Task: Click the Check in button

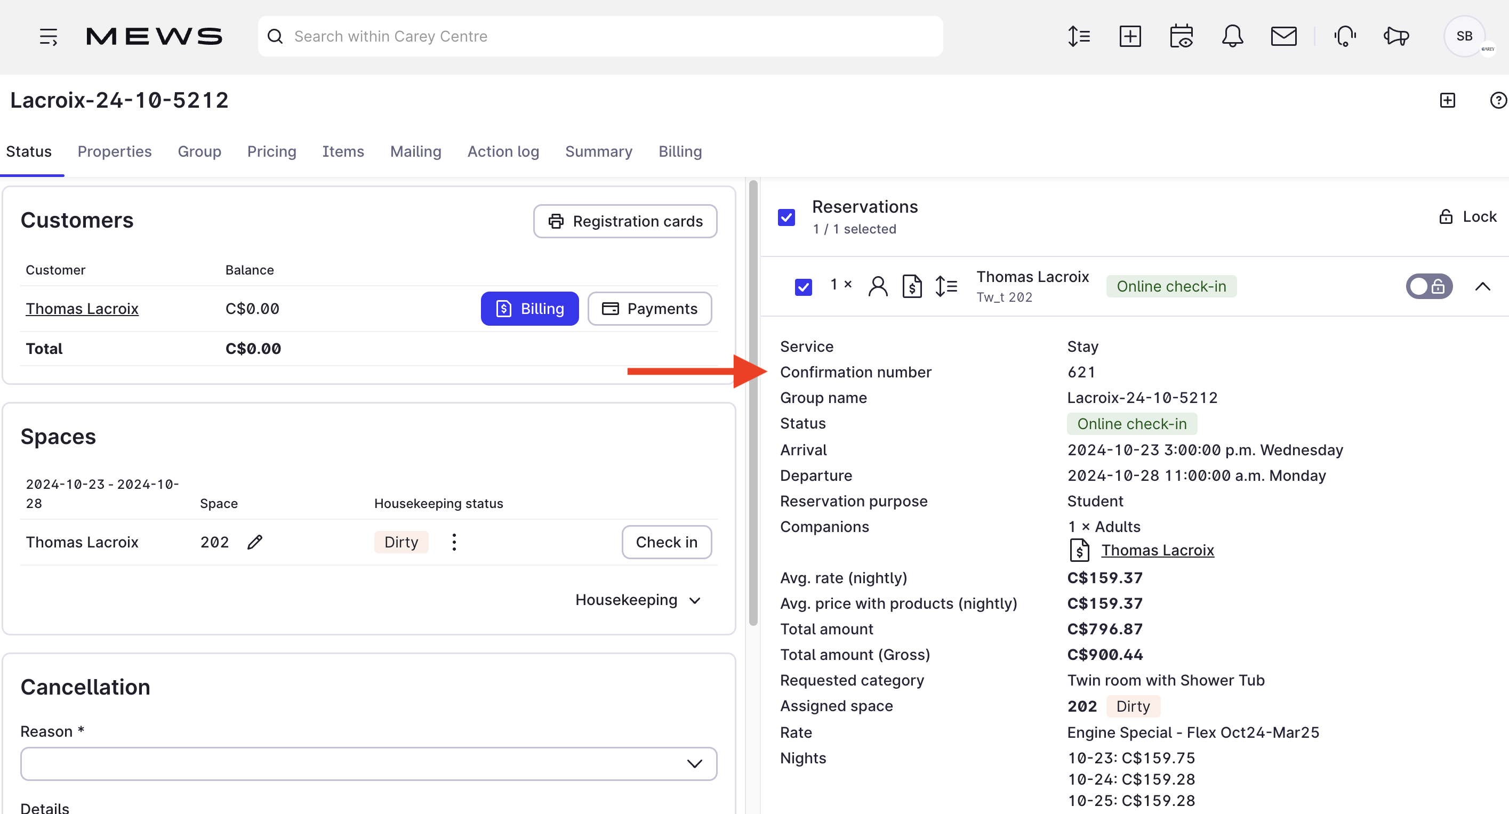Action: tap(666, 542)
